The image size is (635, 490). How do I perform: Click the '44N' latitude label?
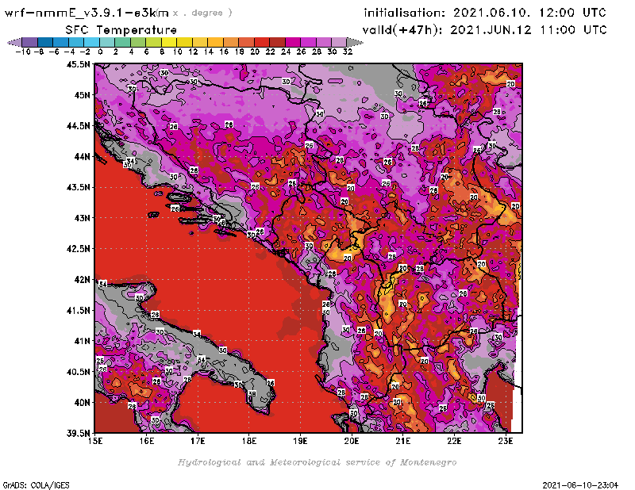(82, 156)
